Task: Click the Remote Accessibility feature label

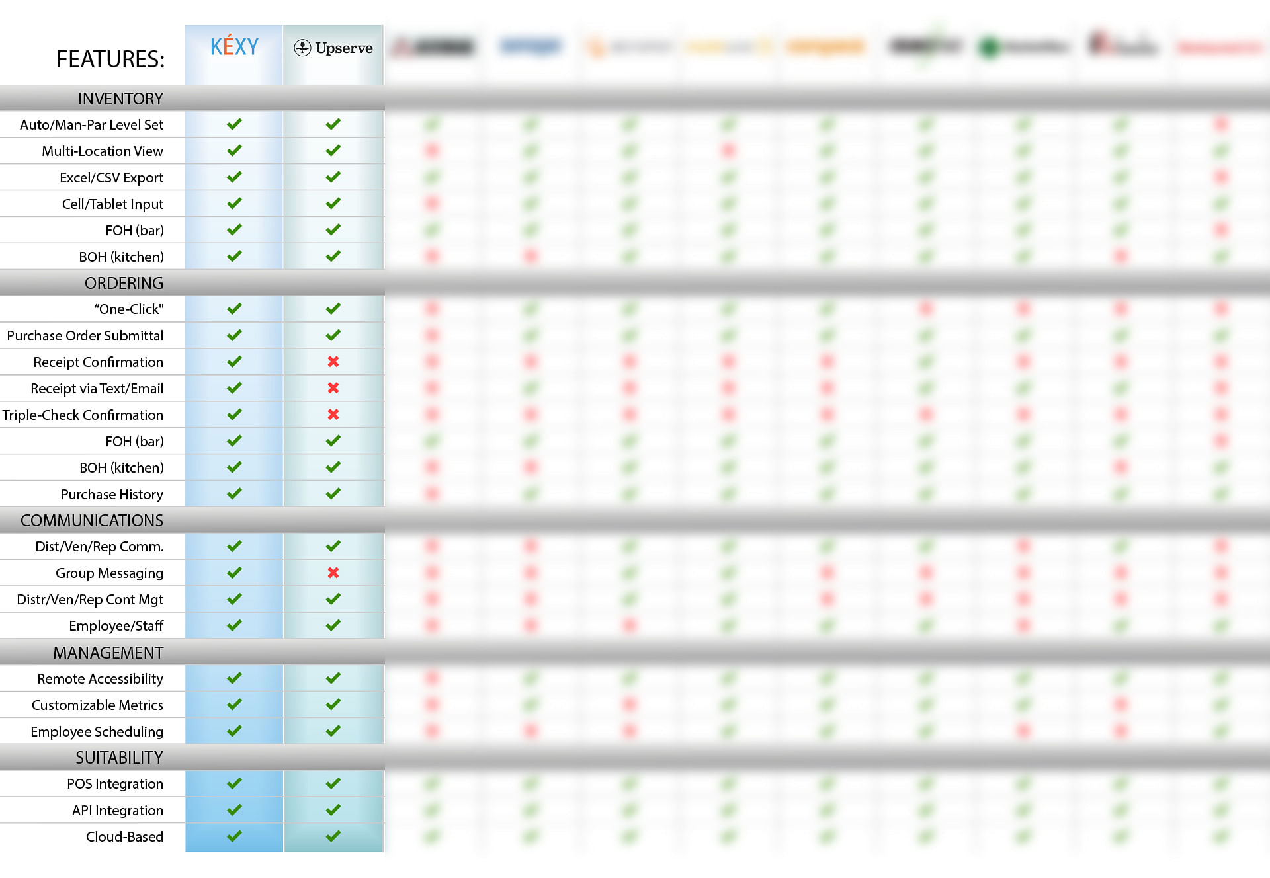Action: [100, 679]
